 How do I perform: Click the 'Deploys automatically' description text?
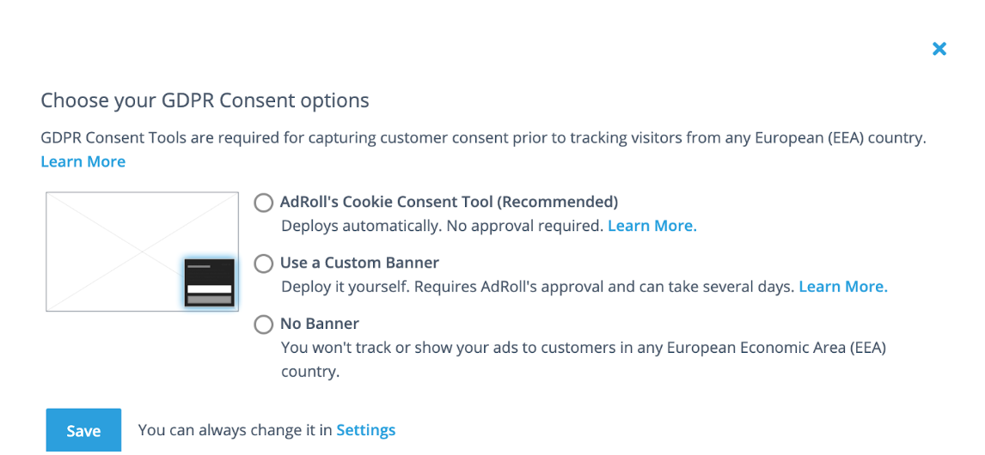(442, 226)
